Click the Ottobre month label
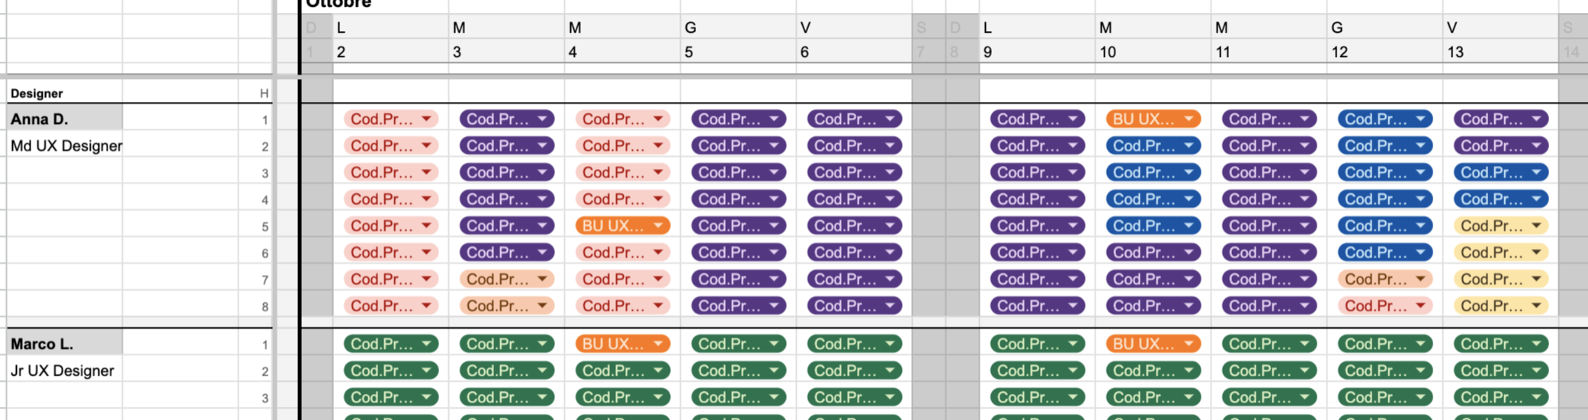Viewport: 1588px width, 420px height. tap(338, 5)
